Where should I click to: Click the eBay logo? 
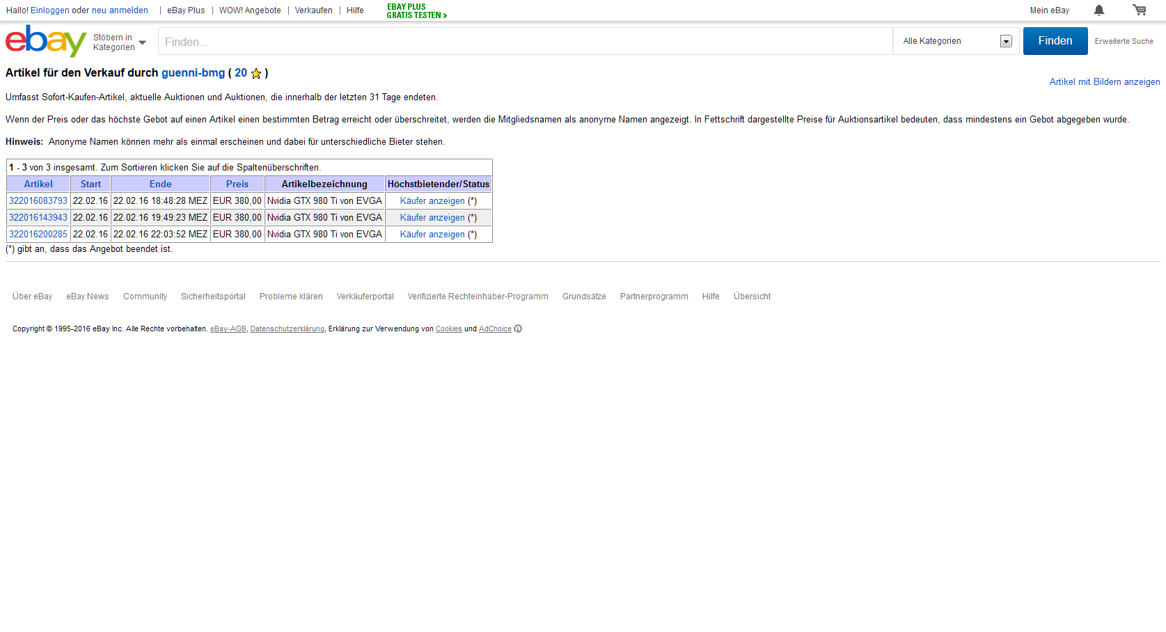[x=46, y=41]
